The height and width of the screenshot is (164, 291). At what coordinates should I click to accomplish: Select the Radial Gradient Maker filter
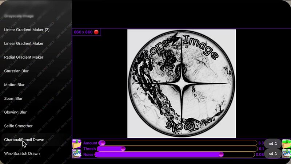tap(24, 57)
